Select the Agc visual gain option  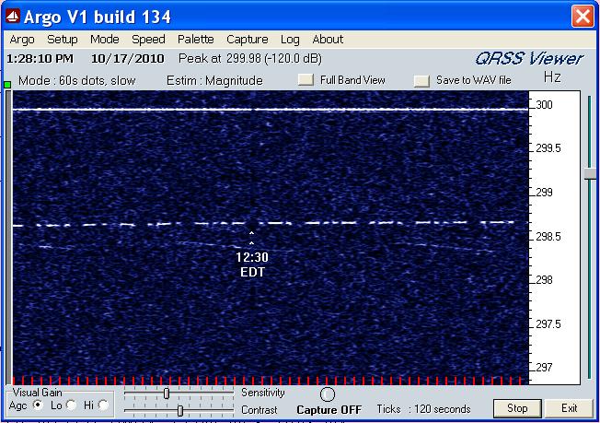click(x=38, y=405)
